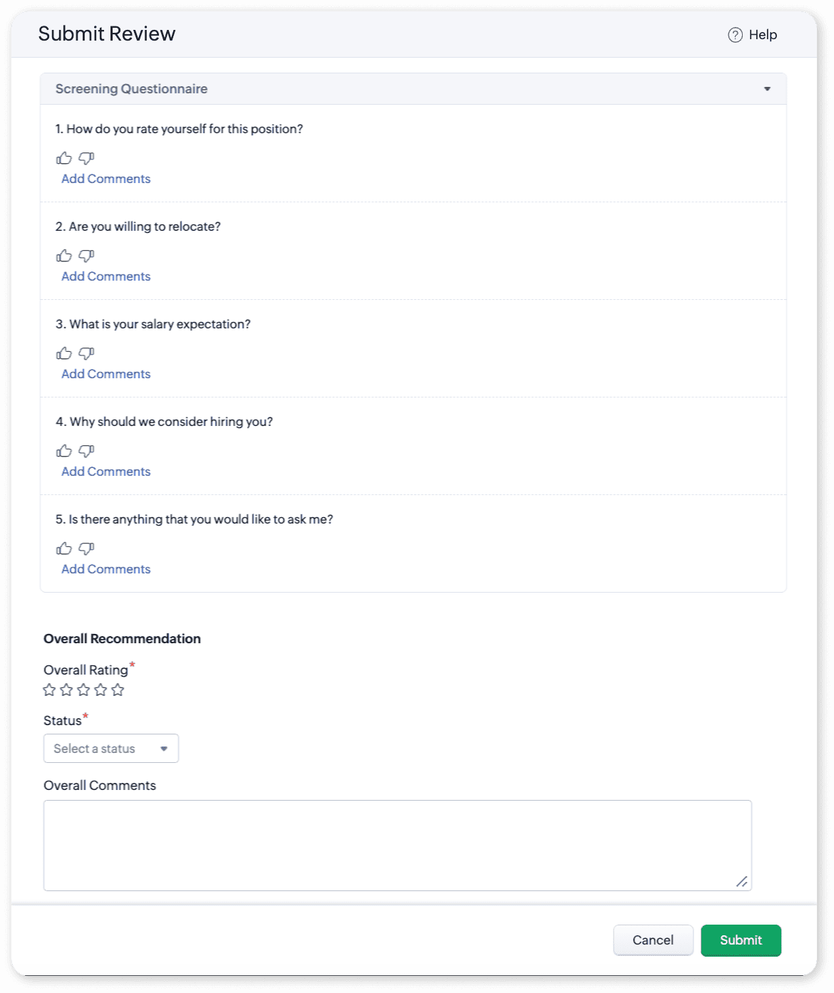Click the Overall Comments text area

coord(397,845)
